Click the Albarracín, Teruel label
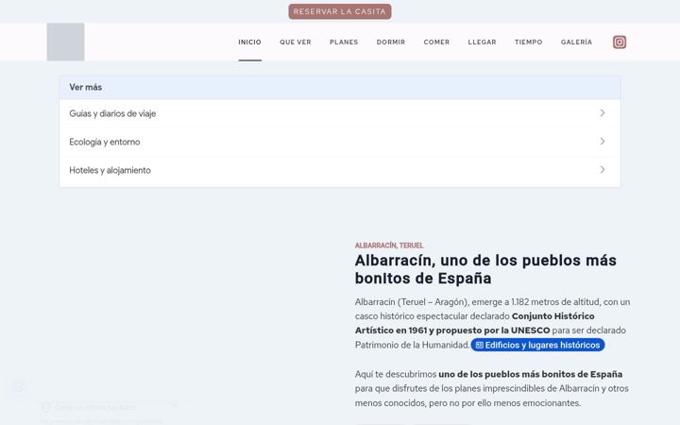The width and height of the screenshot is (680, 425). [389, 246]
